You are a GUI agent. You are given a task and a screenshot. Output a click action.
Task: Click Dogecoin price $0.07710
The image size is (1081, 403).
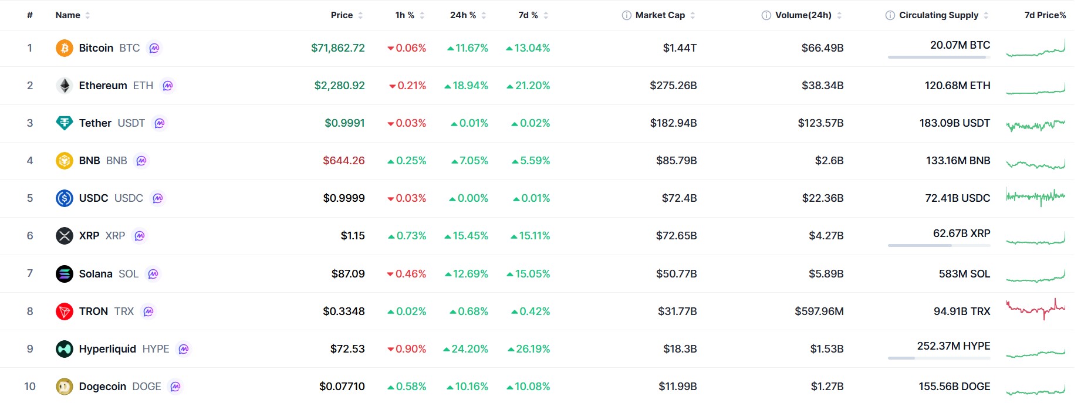(342, 387)
